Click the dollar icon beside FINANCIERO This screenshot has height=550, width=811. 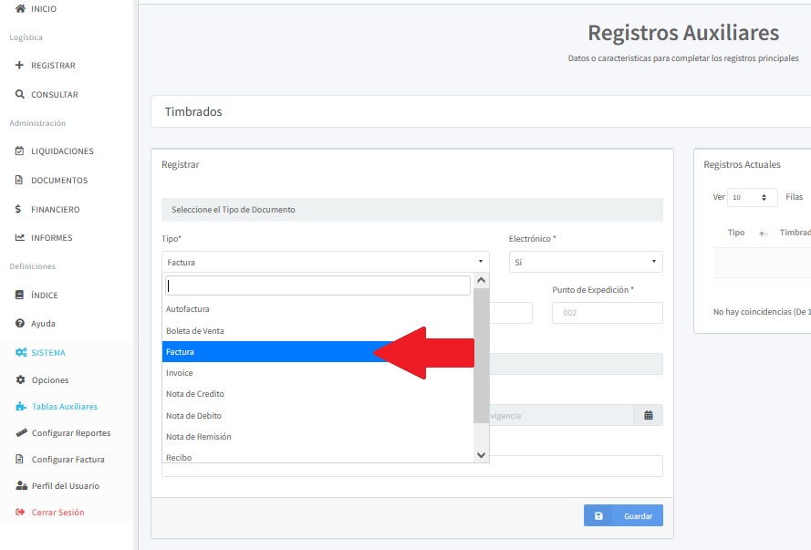coord(19,210)
